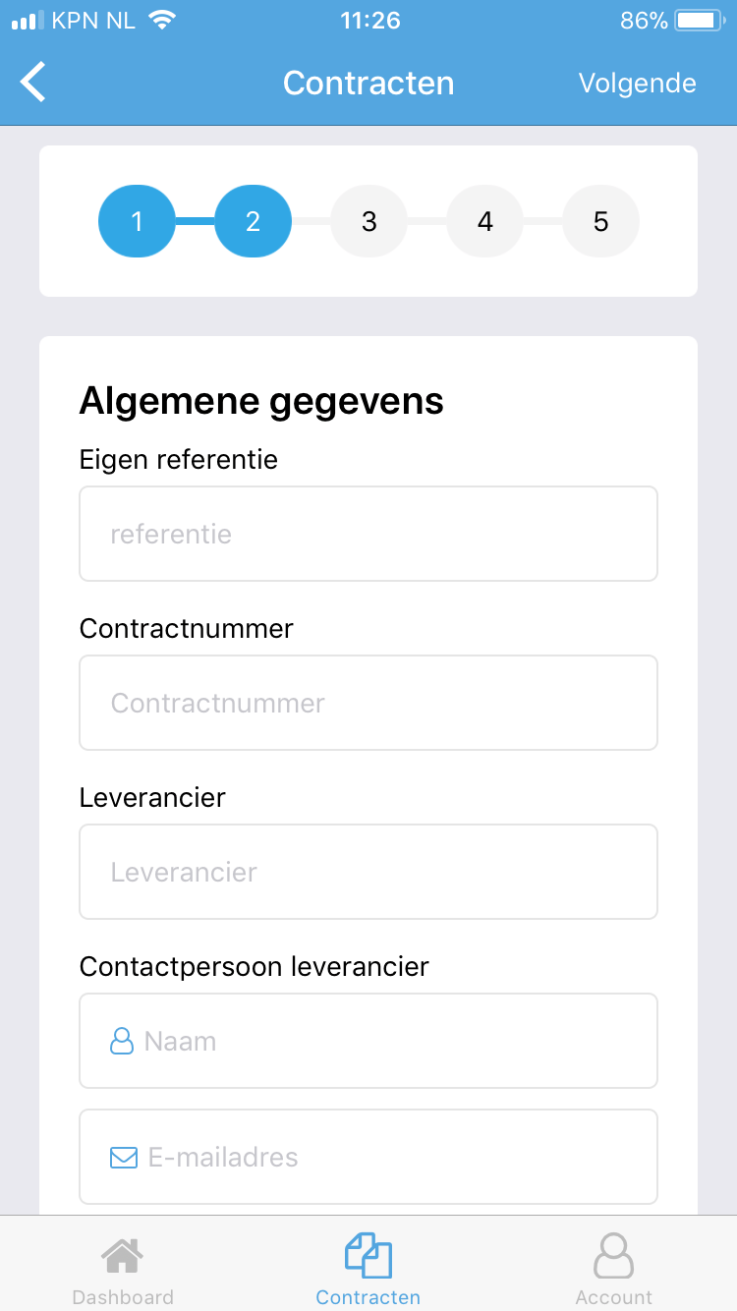
Task: Jump to step 4 circle
Action: click(484, 221)
